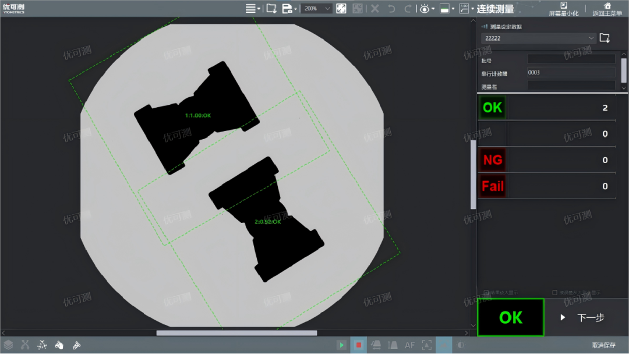Toggle the eye display visibility icon
Screen dimensions: 629x354
point(425,8)
